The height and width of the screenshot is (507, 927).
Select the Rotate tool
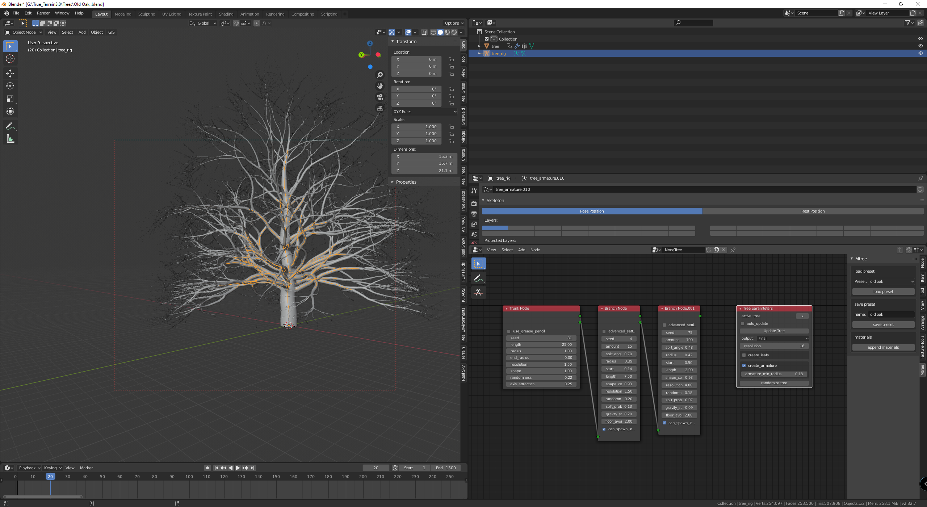click(10, 86)
